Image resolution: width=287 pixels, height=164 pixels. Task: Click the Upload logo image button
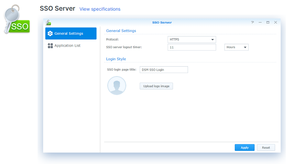pyautogui.click(x=156, y=86)
